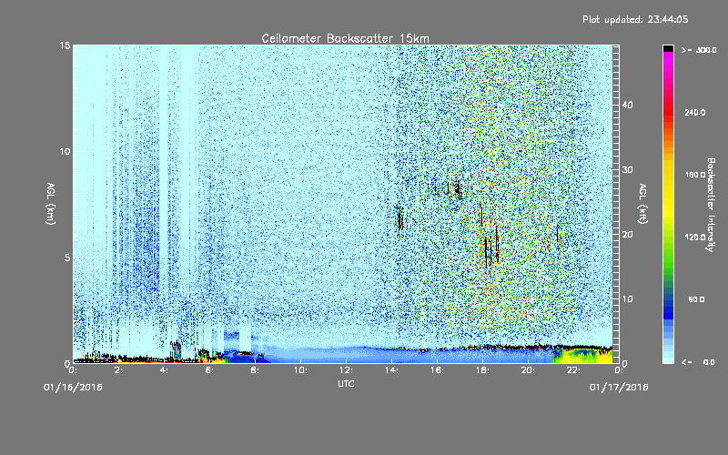This screenshot has height=455, width=728.
Task: Select the 'AGL (km)' axis label
Action: pos(51,204)
